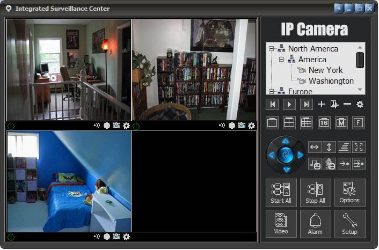The width and height of the screenshot is (379, 250).
Task: Select the Washiongton camera
Action: coord(331,81)
